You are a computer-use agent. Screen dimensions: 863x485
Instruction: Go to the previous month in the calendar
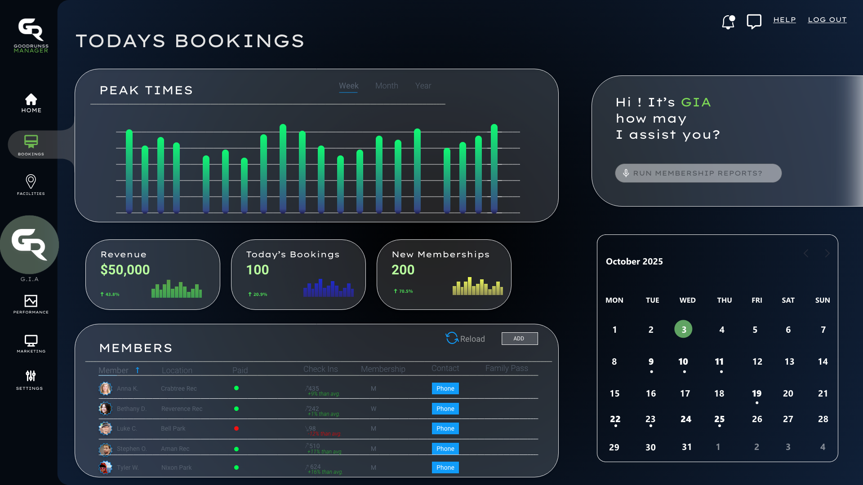(x=805, y=253)
